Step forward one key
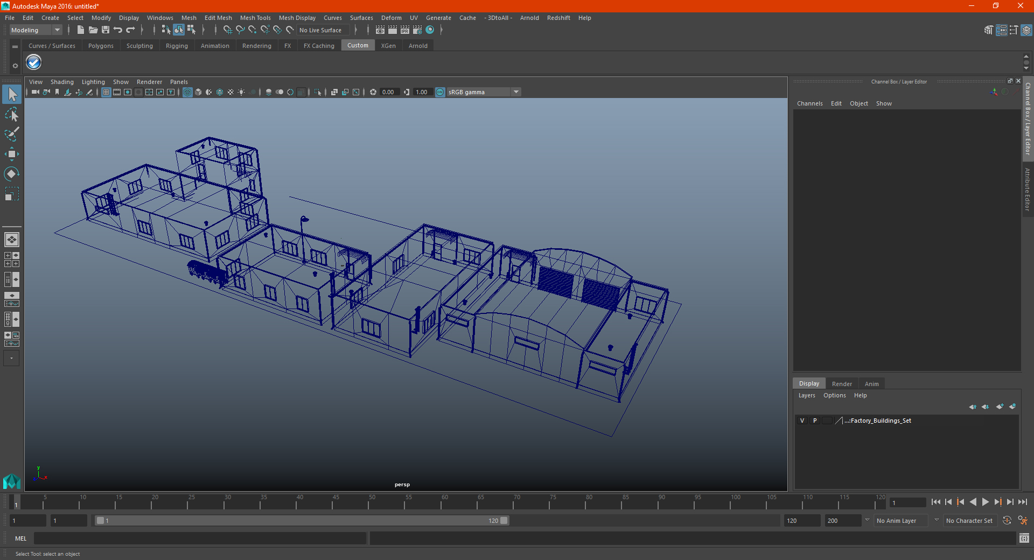Viewport: 1034px width, 560px height. pyautogui.click(x=998, y=502)
